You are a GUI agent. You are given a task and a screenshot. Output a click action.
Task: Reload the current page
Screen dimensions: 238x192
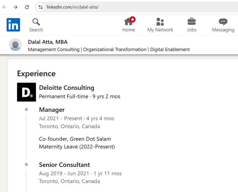click(27, 7)
